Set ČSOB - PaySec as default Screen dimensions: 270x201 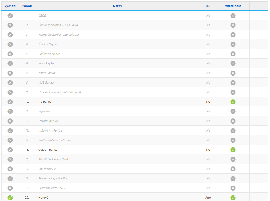coord(10,44)
